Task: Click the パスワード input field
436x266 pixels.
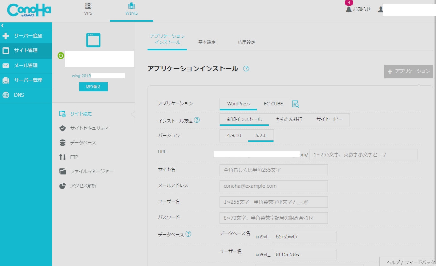Action: 273,218
